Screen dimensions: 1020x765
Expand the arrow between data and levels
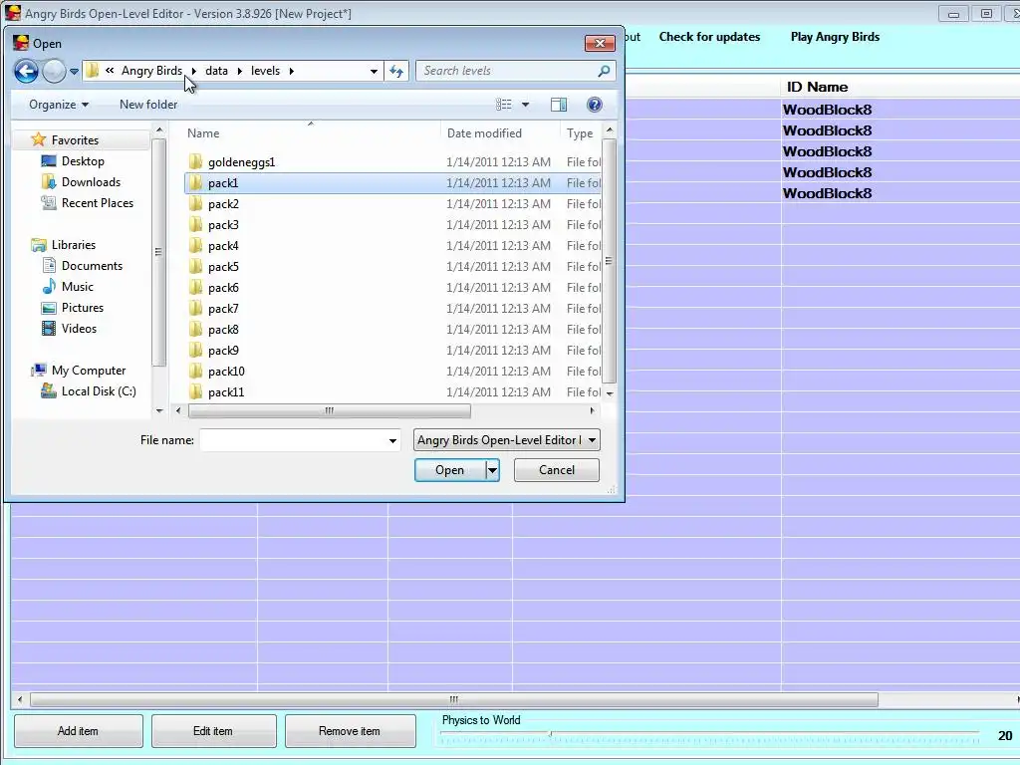(x=239, y=71)
